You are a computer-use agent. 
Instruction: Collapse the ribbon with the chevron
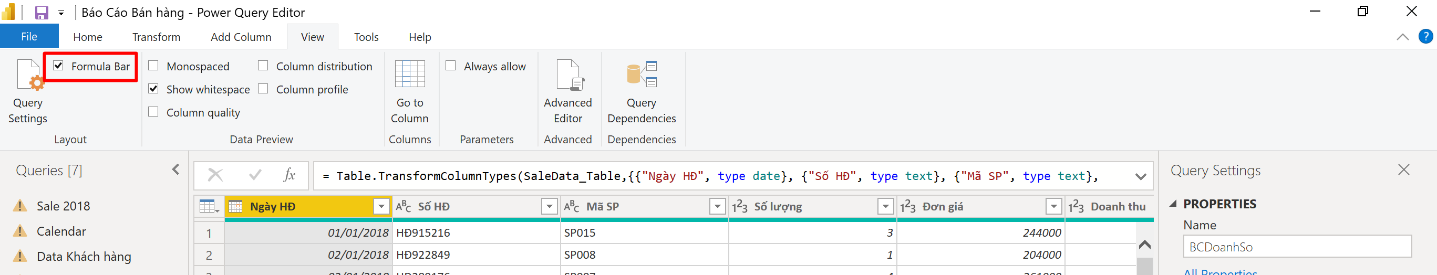[1402, 37]
